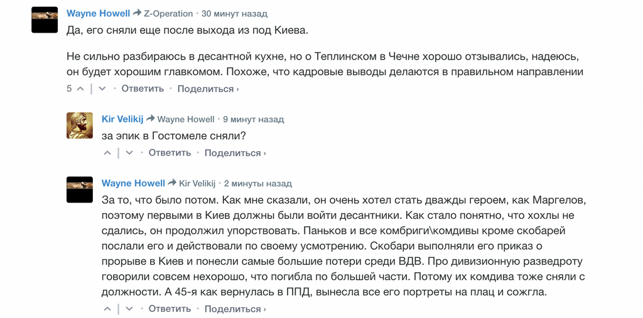This screenshot has width=643, height=318.
Task: Upvote Kir Velikij's comment about Гостомель
Action: click(107, 152)
